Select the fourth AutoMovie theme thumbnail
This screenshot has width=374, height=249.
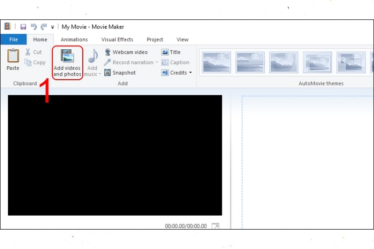317,62
